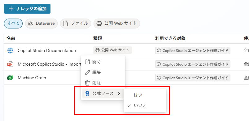
Task: Choose 開く from the context menu
Action: [x=103, y=62]
